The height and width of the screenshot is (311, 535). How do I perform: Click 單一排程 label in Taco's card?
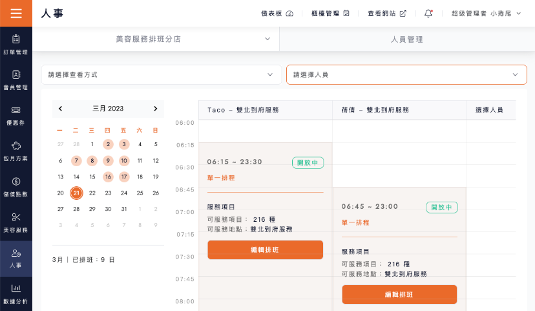click(x=221, y=178)
